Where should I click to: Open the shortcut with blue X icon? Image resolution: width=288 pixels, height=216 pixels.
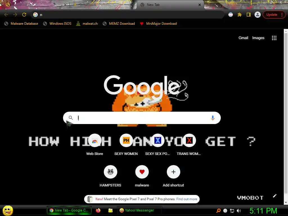click(x=157, y=145)
